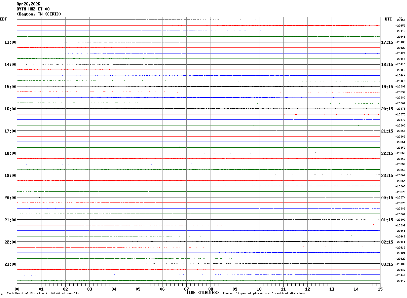The height and width of the screenshot is (298, 407).
Task: Click the DYTN HNZ ET 00 station label
Action: (x=33, y=9)
